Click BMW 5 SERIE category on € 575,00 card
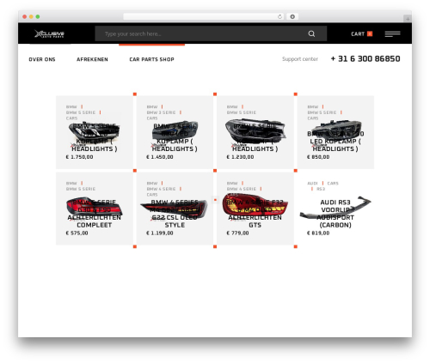Viewport: 430px width, 363px height. [x=81, y=189]
